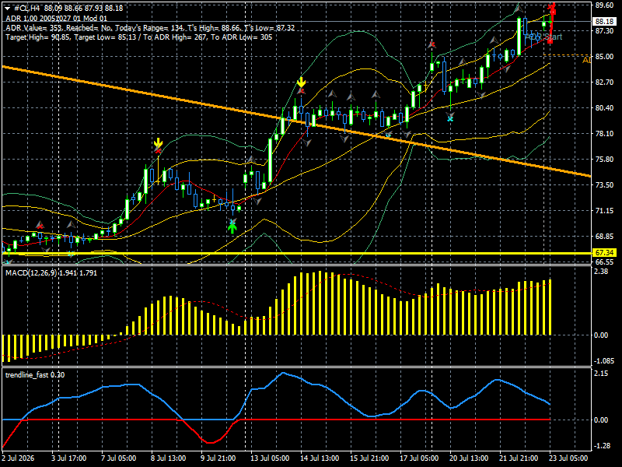Click the ADR Start label
Image resolution: width=622 pixels, height=467 pixels.
[544, 37]
